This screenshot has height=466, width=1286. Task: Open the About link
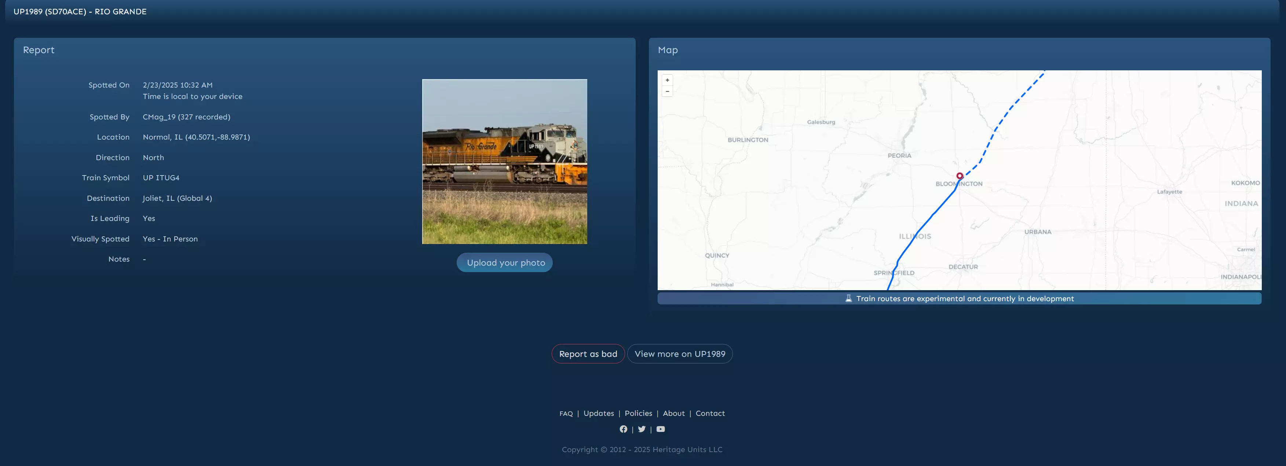[673, 414]
